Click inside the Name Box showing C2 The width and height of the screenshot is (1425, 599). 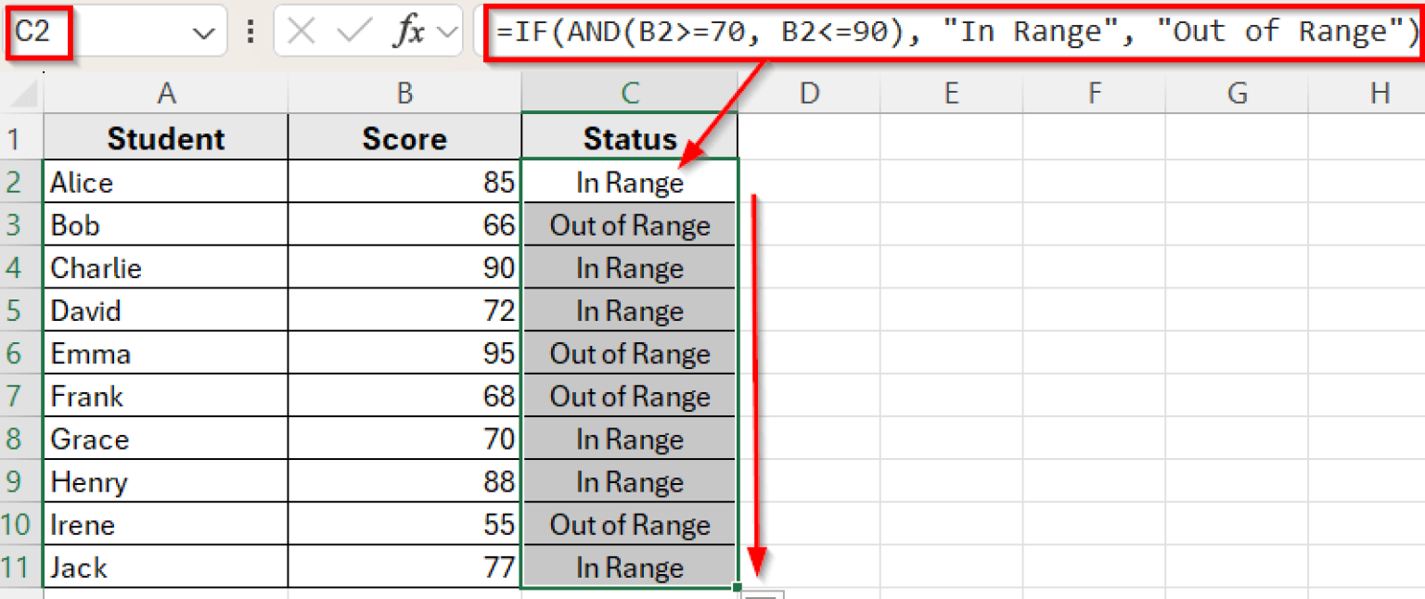point(93,32)
